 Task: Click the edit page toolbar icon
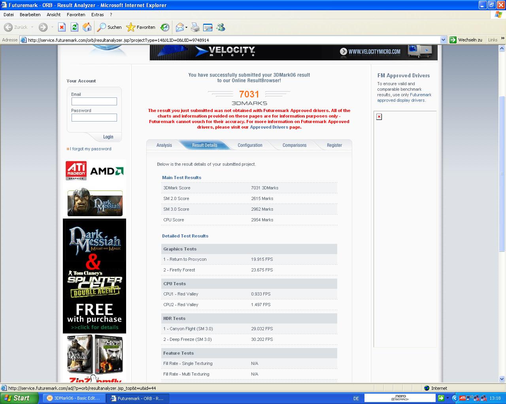tap(208, 27)
